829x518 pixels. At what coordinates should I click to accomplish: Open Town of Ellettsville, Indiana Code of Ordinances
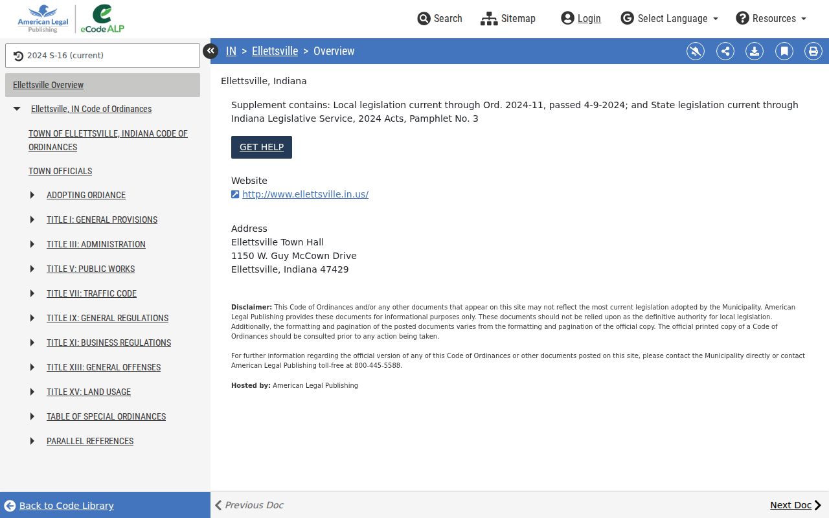click(x=108, y=140)
